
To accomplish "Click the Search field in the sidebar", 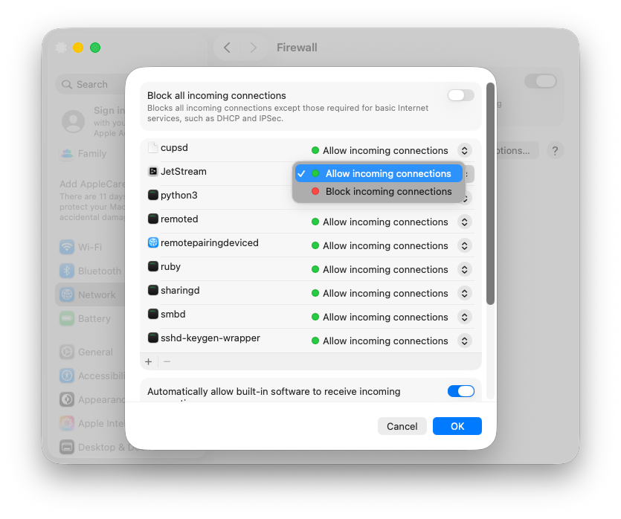I will coord(91,84).
